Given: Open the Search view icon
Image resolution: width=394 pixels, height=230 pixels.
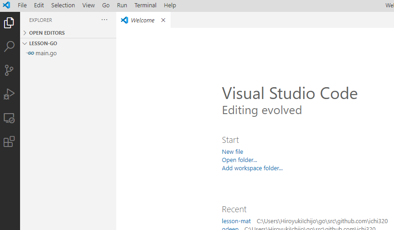Looking at the screenshot, I should point(9,47).
